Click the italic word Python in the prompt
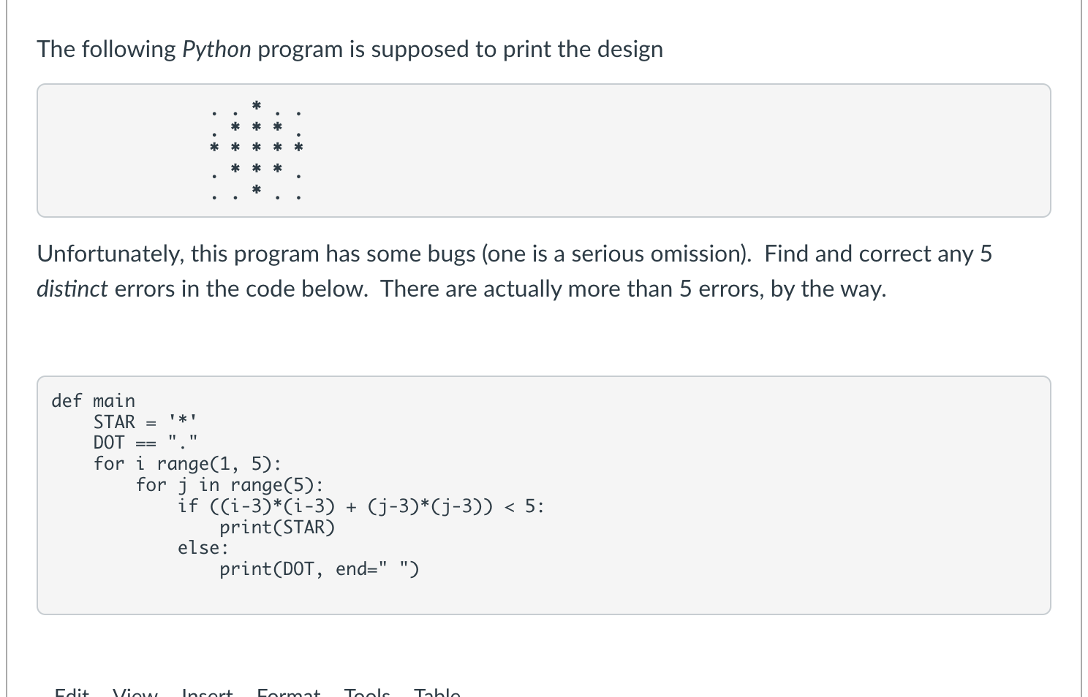 coord(216,49)
